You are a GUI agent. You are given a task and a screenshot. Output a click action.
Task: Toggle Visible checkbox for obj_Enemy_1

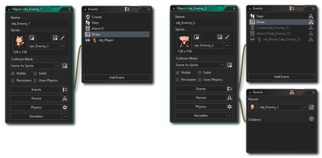click(13, 73)
